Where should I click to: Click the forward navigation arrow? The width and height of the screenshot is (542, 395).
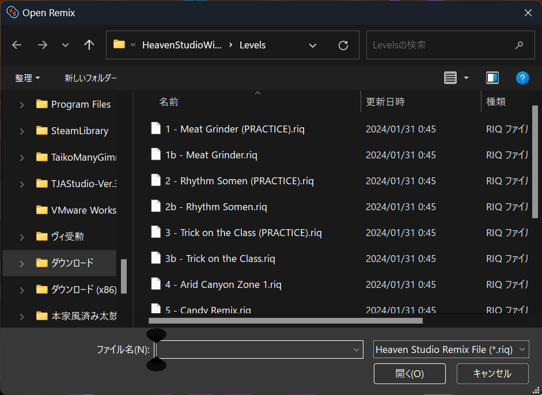[42, 44]
